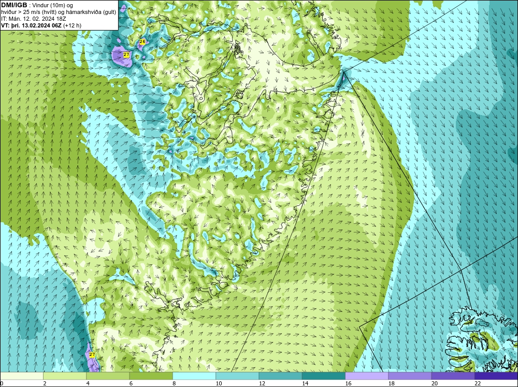Pick the 4–6 m/s green legend swatch
518x387 pixels.
pyautogui.click(x=108, y=376)
